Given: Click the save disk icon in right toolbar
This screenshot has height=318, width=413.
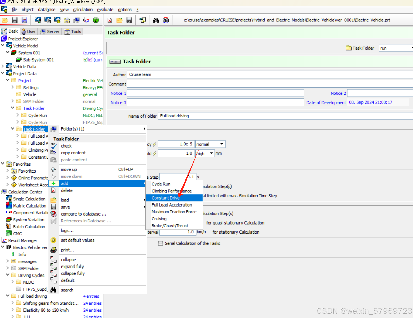Looking at the screenshot, I should (x=129, y=20).
